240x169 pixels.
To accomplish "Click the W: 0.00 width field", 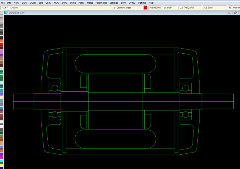I will tap(170, 7).
